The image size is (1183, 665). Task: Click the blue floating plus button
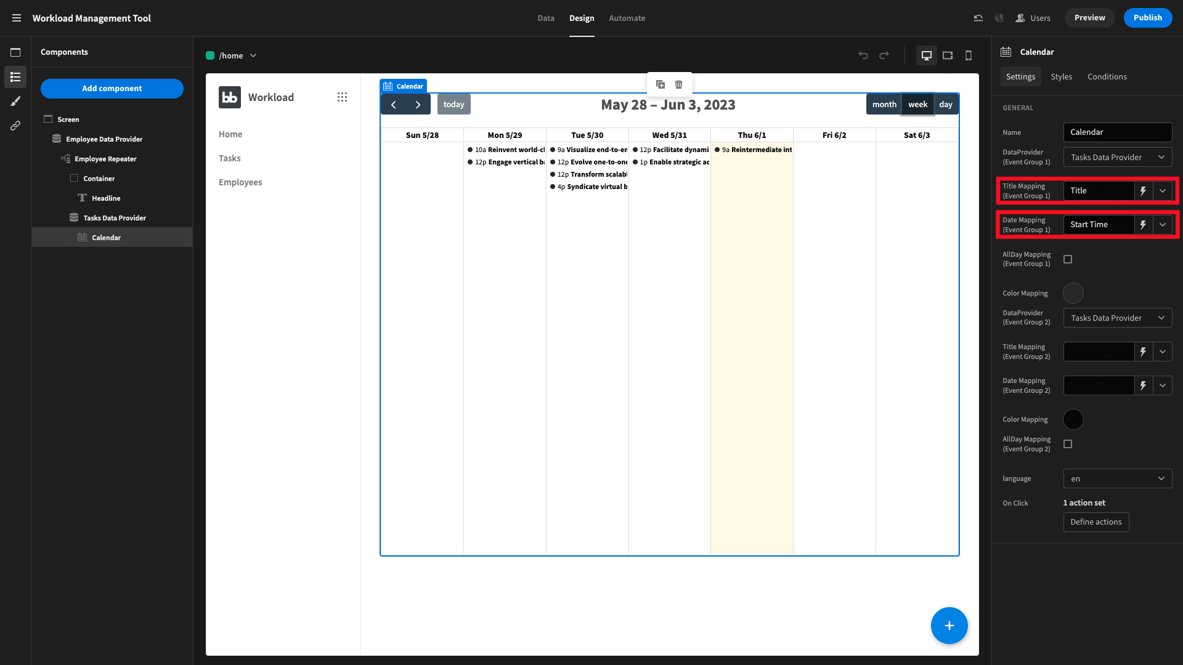[x=949, y=626]
